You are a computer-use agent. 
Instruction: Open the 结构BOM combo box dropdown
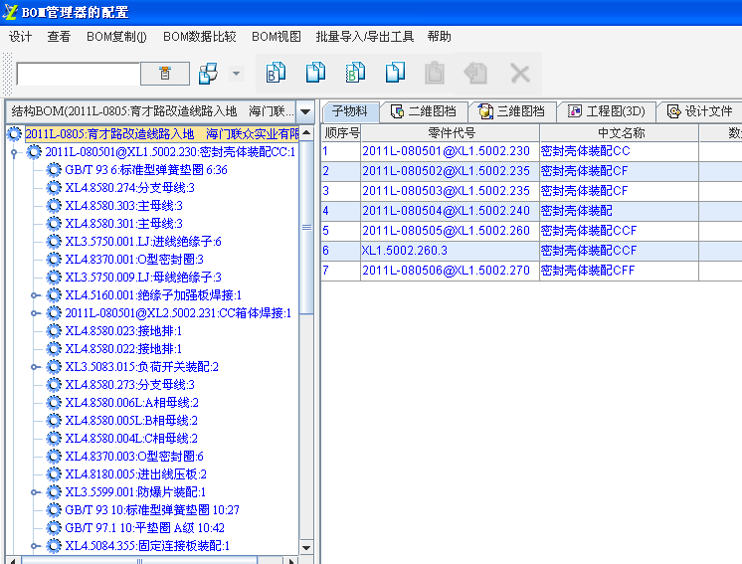[306, 111]
